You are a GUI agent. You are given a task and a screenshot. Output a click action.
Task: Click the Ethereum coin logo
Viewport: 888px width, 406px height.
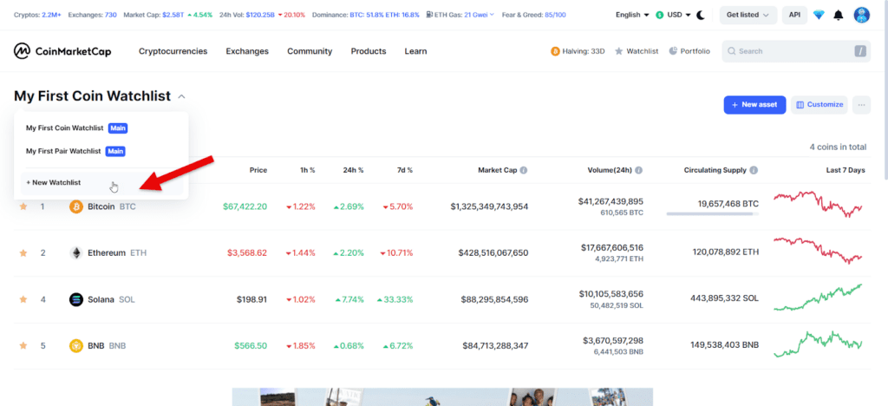tap(76, 253)
